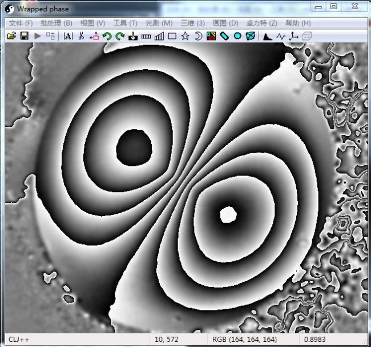The image size is (371, 347).
Task: Open the 文件 (F) menu
Action: (x=21, y=23)
